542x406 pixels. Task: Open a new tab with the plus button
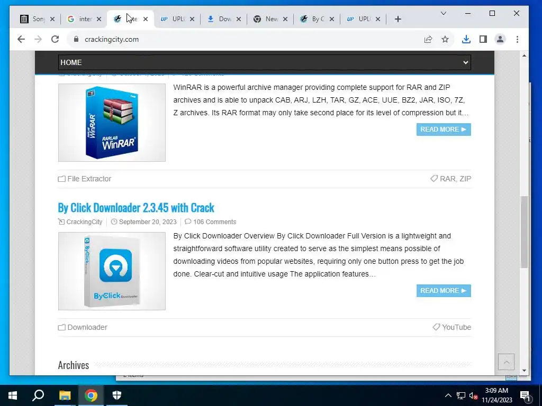(x=398, y=19)
